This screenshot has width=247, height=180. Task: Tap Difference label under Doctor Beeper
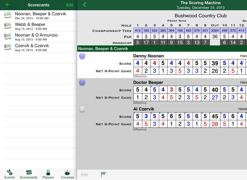[x=140, y=103]
